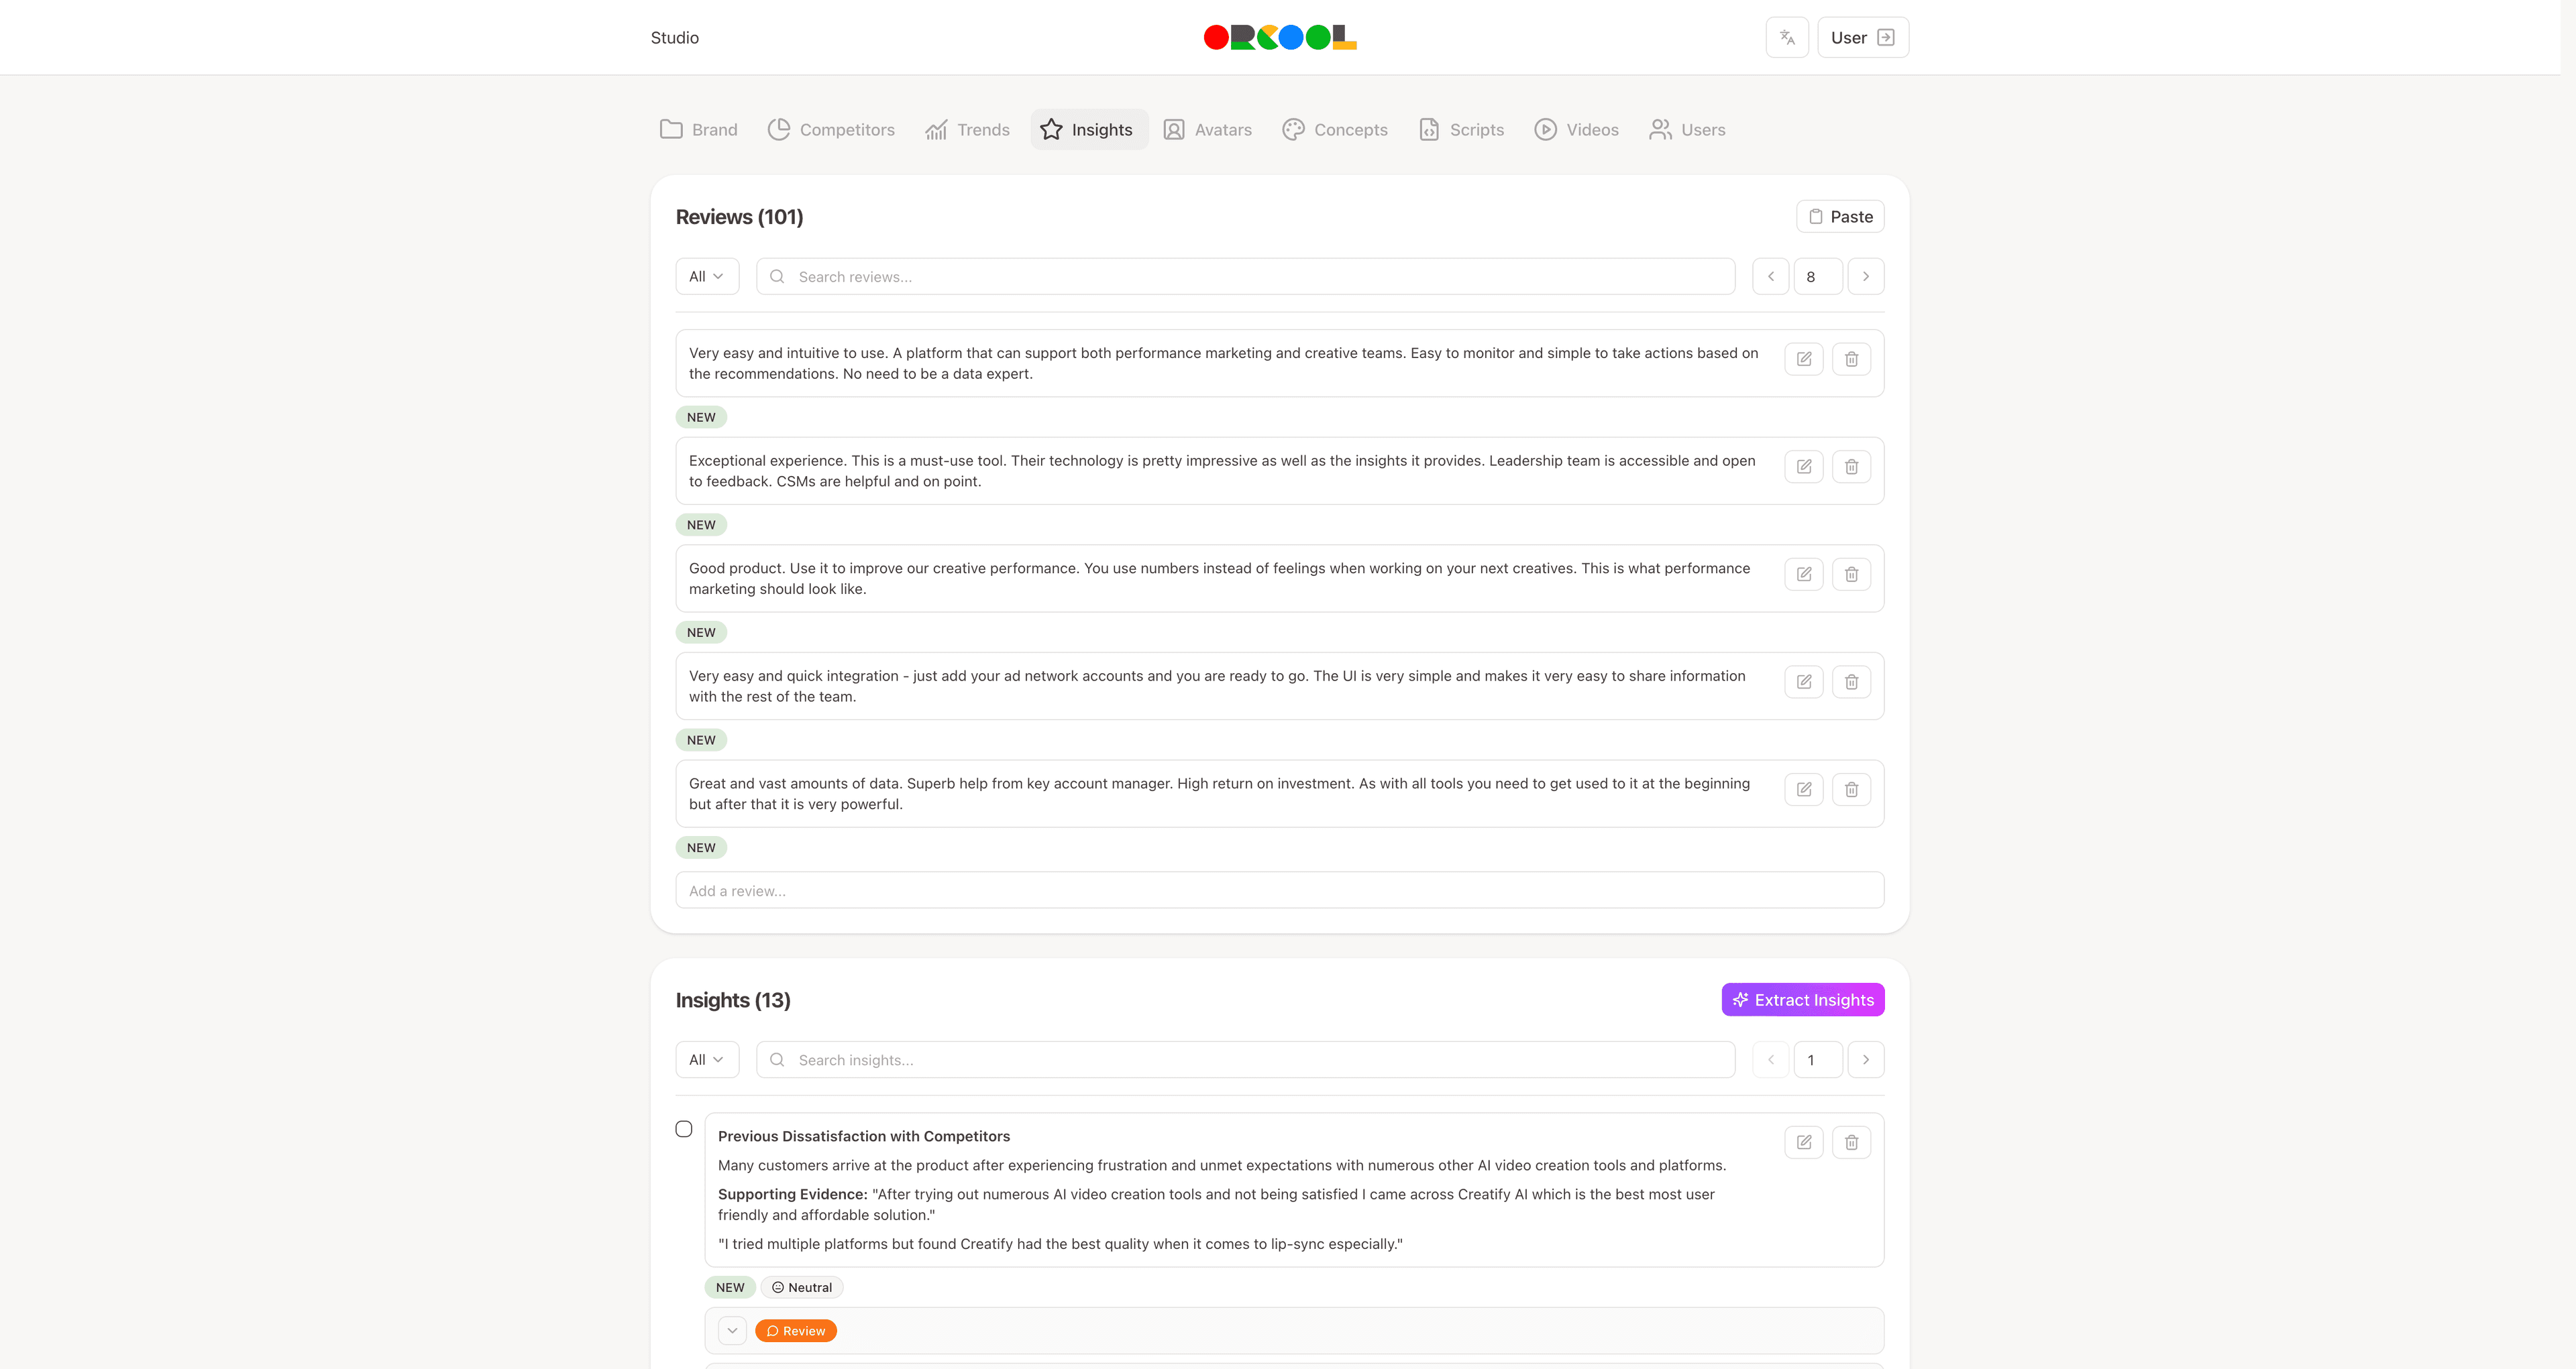
Task: Edit the 'Good product' review
Action: pos(1804,575)
